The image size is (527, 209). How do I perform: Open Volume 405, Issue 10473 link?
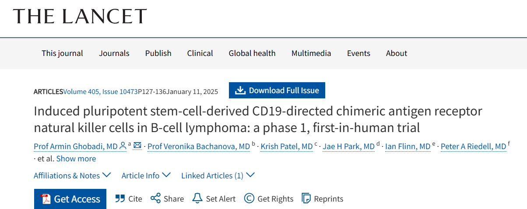[x=101, y=91]
